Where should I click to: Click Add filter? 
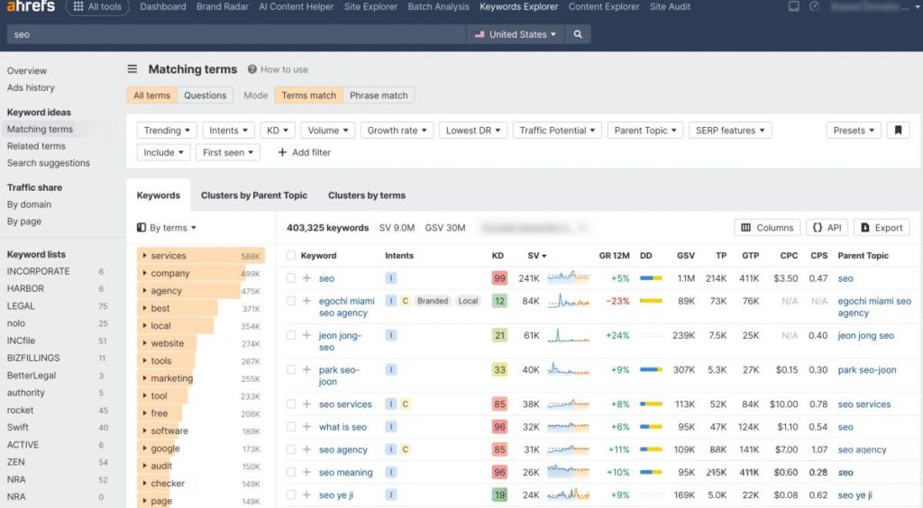[x=305, y=152]
